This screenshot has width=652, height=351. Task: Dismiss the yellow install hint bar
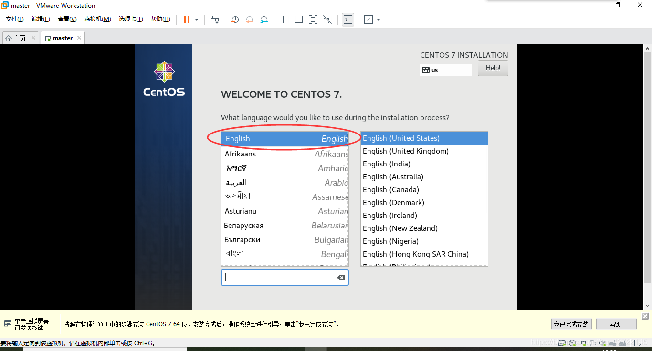pyautogui.click(x=645, y=316)
